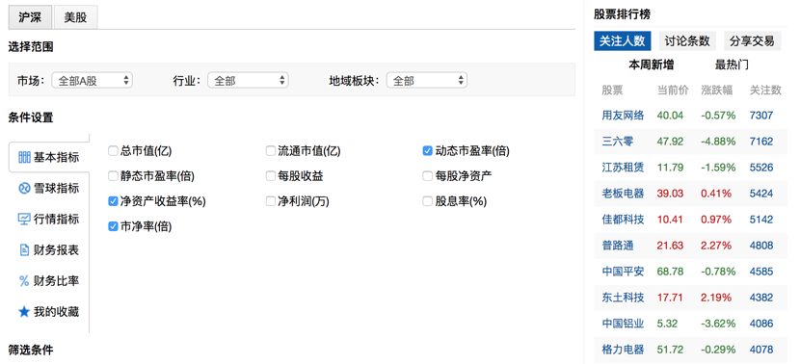
Task: Open the 市场 全部A股 dropdown
Action: pos(92,80)
